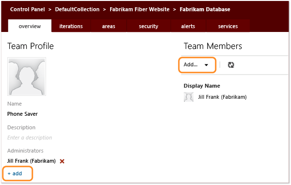Select Jill Frank's avatar in Team Members

[189, 97]
